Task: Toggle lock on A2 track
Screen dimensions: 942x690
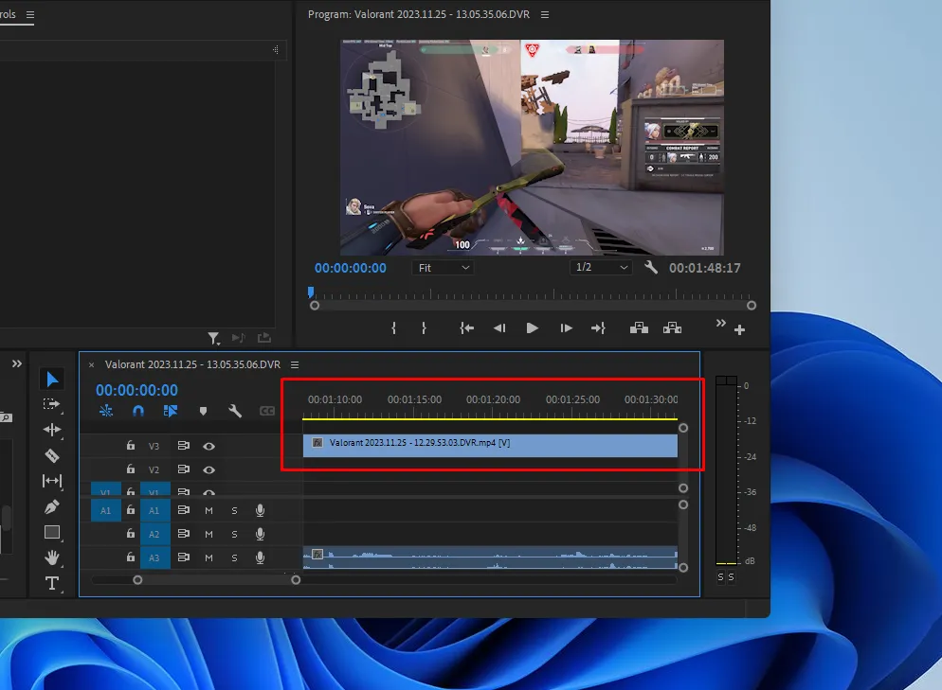Action: (131, 533)
